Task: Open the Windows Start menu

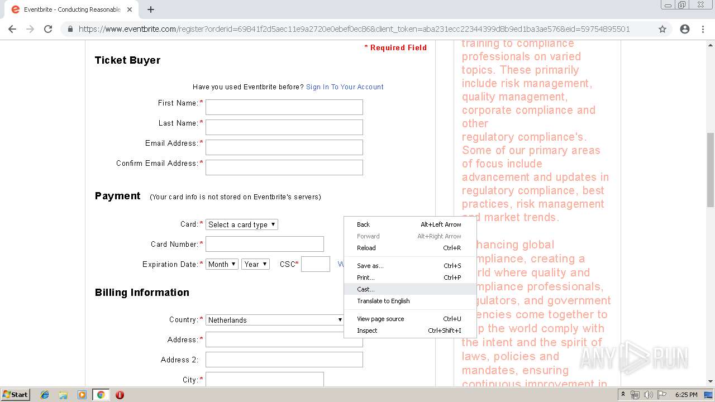Action: coord(15,394)
